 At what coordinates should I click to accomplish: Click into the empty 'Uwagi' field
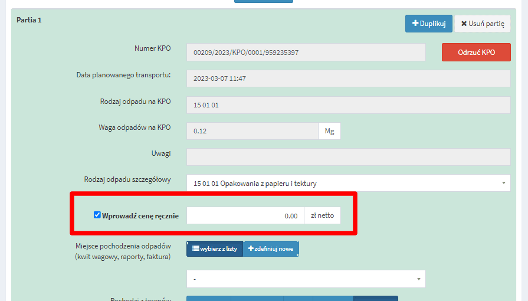coord(348,157)
